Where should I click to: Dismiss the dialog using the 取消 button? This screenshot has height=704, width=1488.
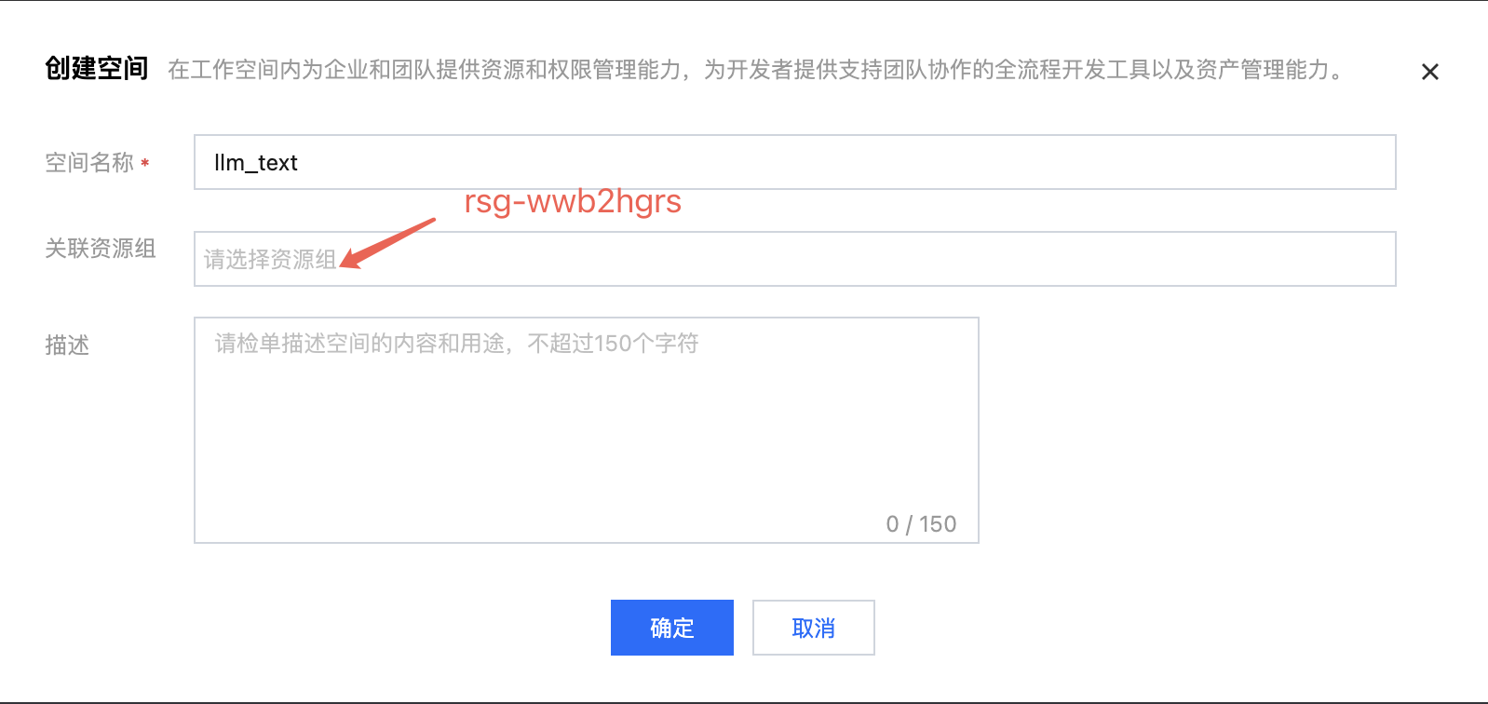(x=814, y=628)
